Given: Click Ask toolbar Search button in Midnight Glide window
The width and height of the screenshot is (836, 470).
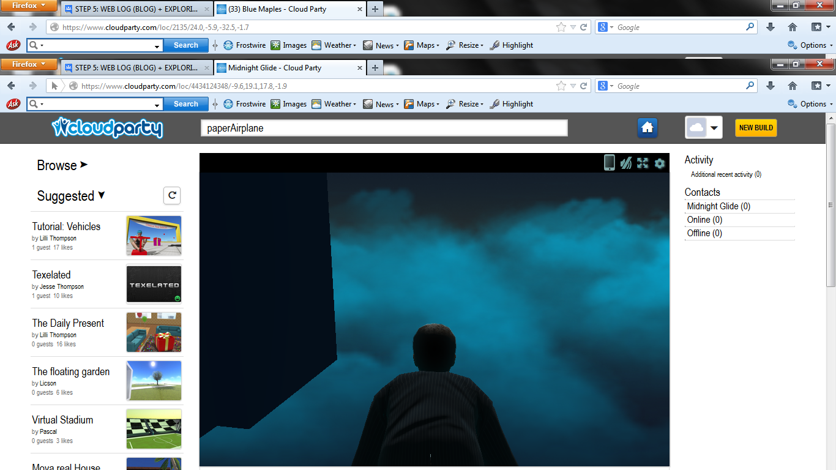Looking at the screenshot, I should tap(186, 104).
